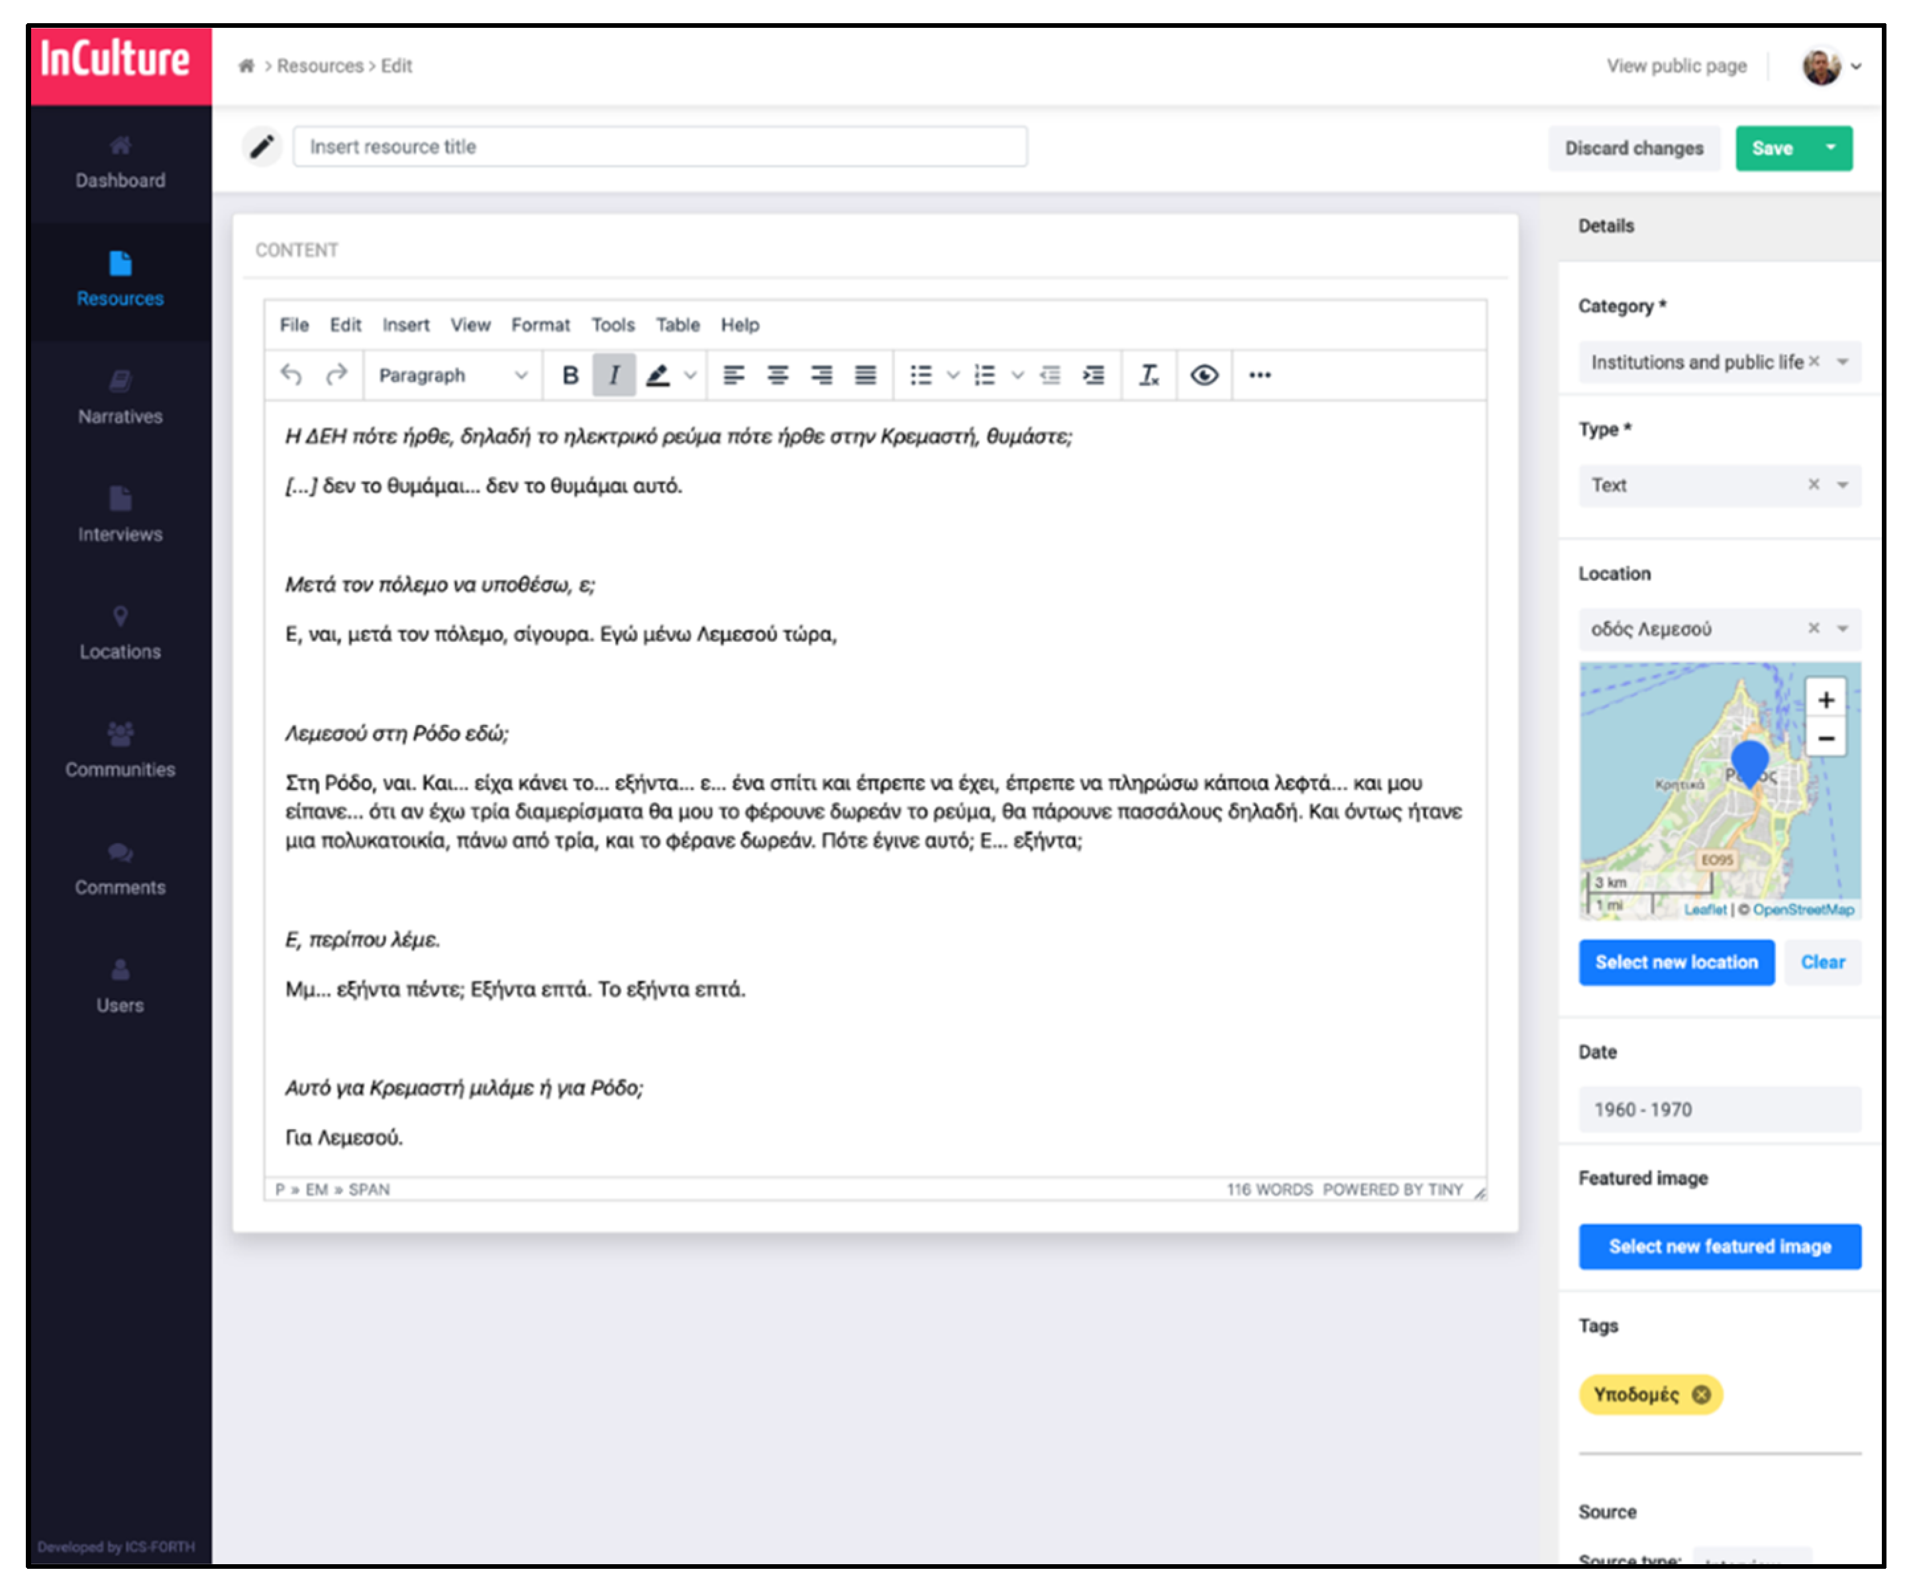
Task: Click the Insert resource title field
Action: 660,147
